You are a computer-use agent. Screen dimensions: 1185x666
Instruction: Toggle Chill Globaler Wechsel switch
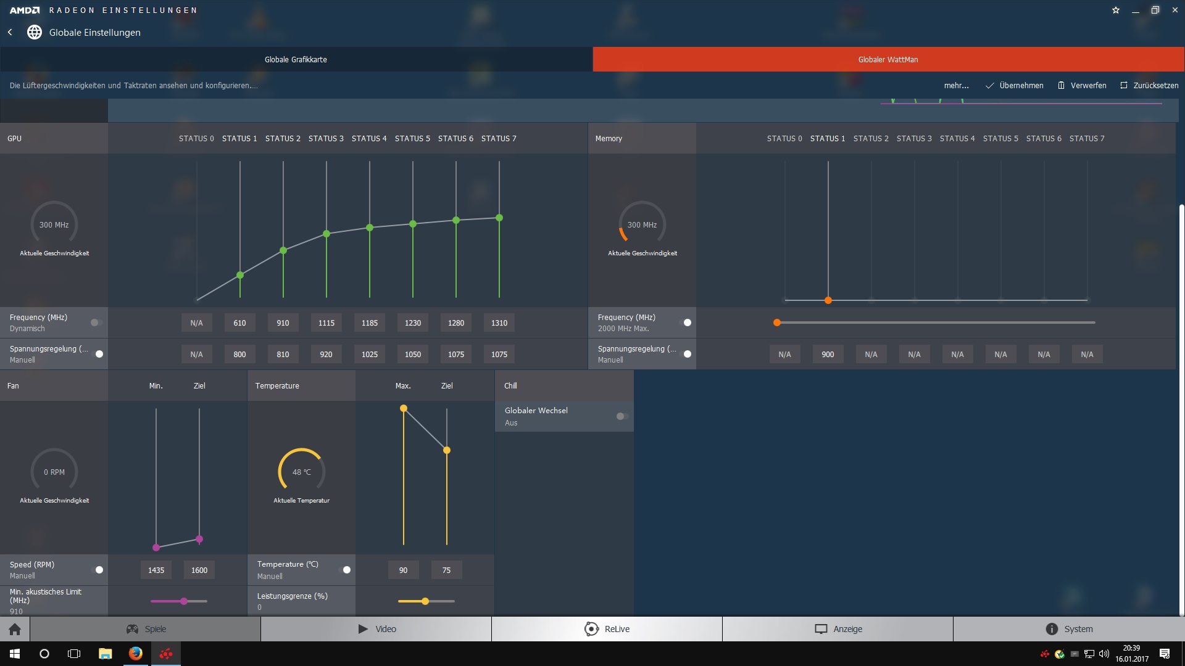click(x=622, y=416)
